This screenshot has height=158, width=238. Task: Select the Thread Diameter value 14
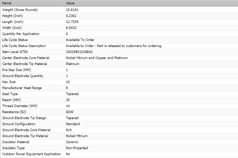[x=68, y=106]
